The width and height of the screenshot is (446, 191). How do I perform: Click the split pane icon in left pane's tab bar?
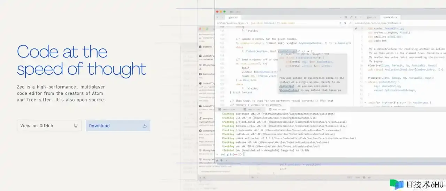click(x=346, y=17)
